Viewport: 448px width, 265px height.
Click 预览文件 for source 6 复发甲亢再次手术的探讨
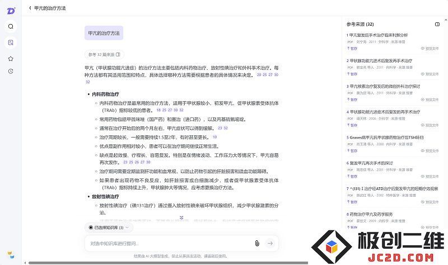pyautogui.click(x=430, y=176)
